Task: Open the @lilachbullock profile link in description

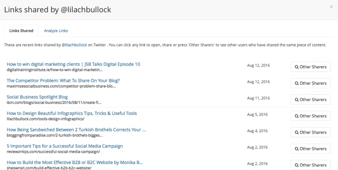Action: [x=74, y=45]
